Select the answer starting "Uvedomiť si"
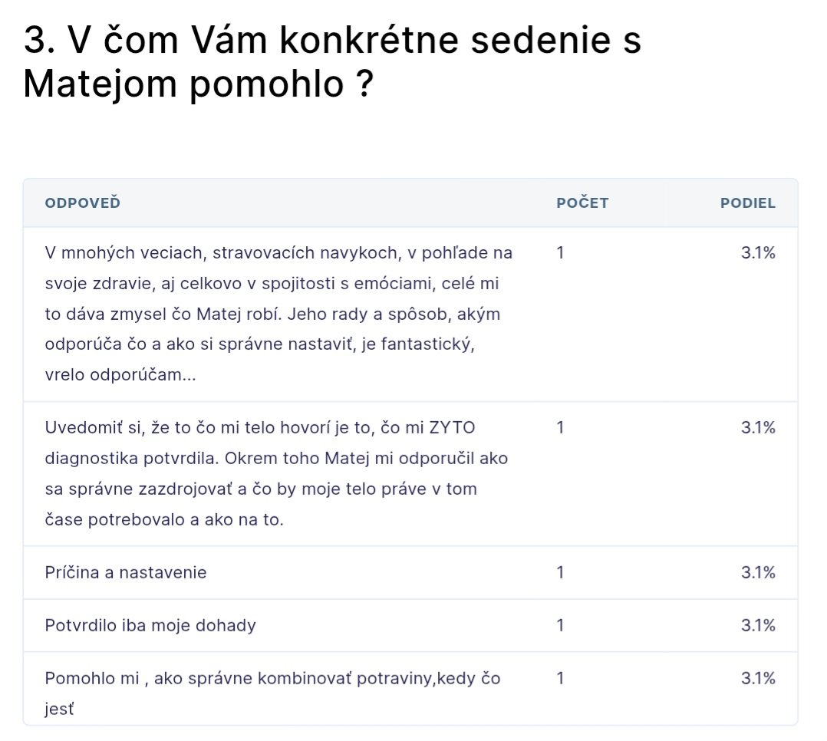The image size is (827, 741). pyautogui.click(x=276, y=473)
